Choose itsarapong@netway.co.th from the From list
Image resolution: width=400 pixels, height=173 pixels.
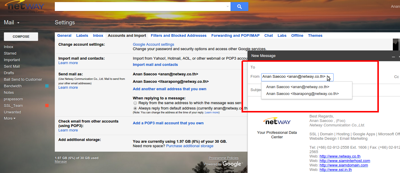[302, 94]
